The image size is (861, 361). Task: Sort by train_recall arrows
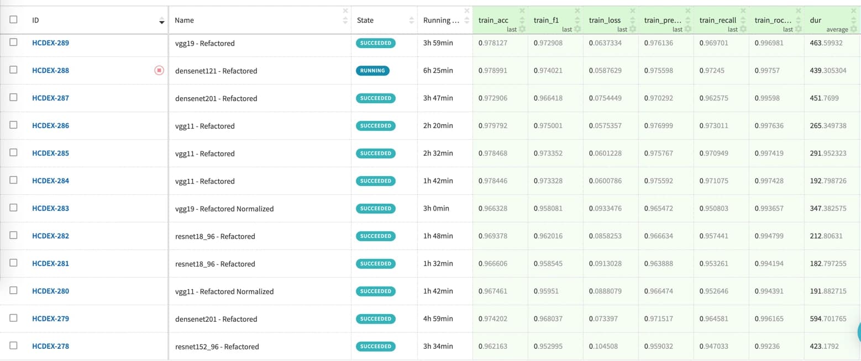coord(743,20)
